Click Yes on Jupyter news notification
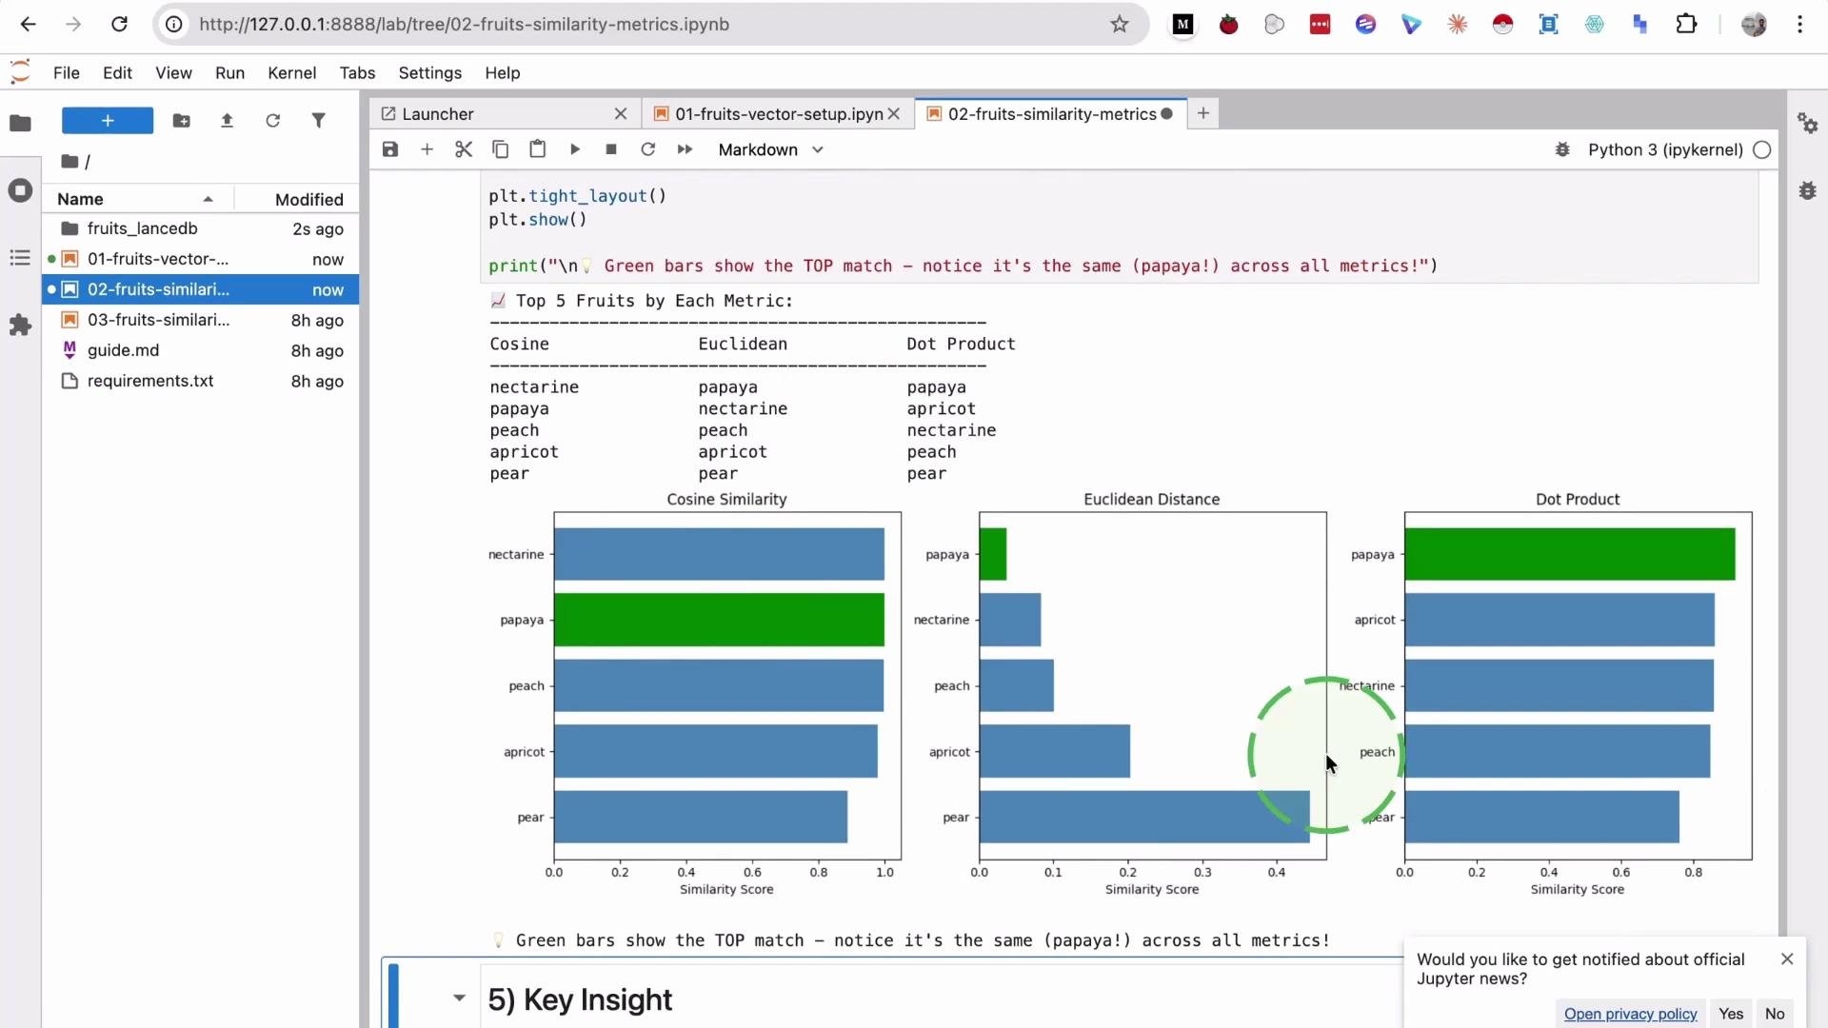Screen dimensions: 1828x1028 pyautogui.click(x=1731, y=1015)
